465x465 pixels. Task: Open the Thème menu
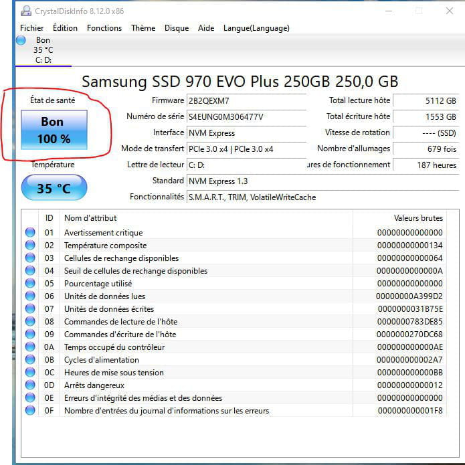(143, 28)
